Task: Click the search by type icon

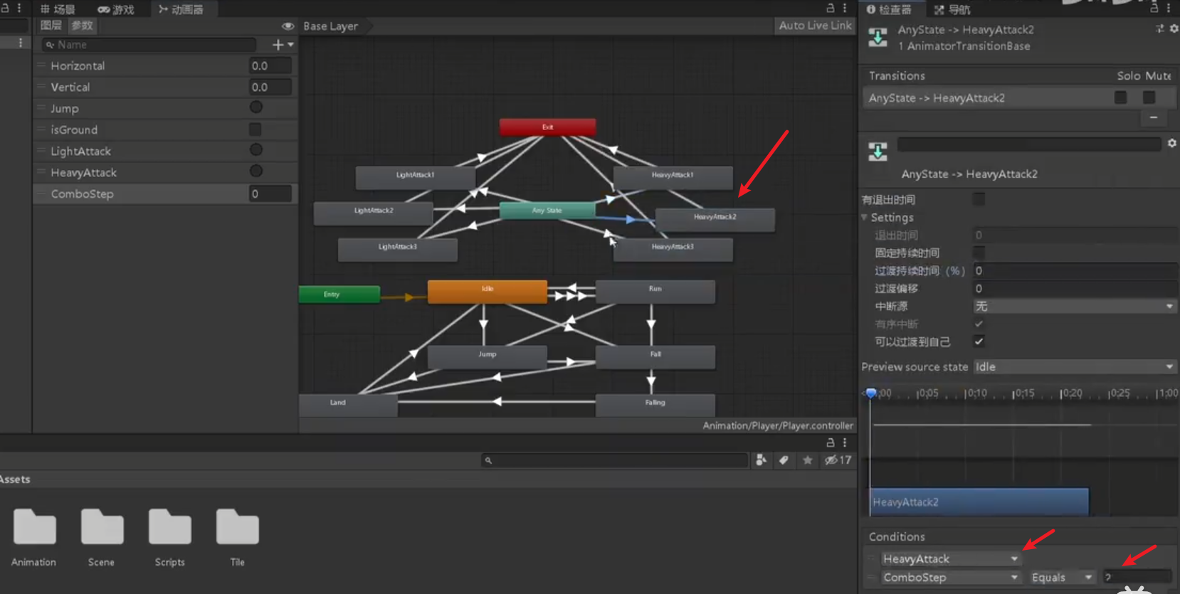Action: click(x=761, y=460)
